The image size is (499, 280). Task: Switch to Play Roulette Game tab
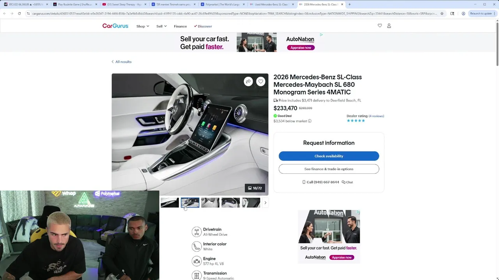(x=74, y=4)
